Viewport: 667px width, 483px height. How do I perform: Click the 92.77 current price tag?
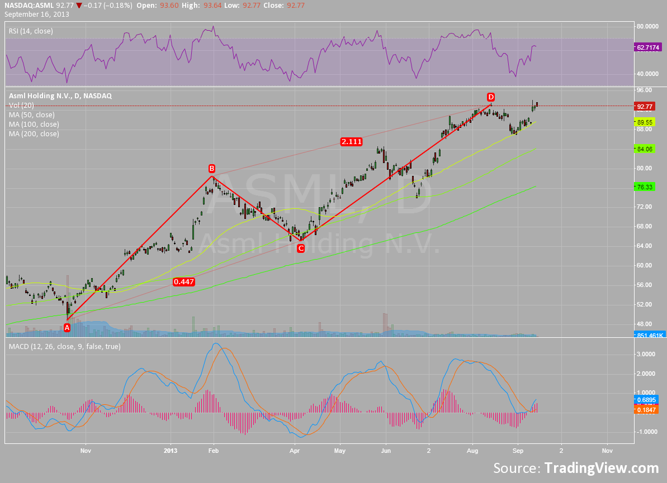645,107
